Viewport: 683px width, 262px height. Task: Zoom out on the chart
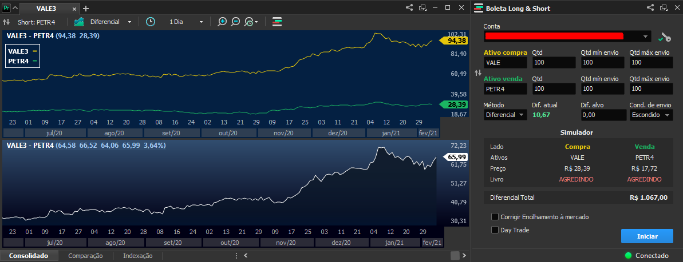click(x=235, y=22)
